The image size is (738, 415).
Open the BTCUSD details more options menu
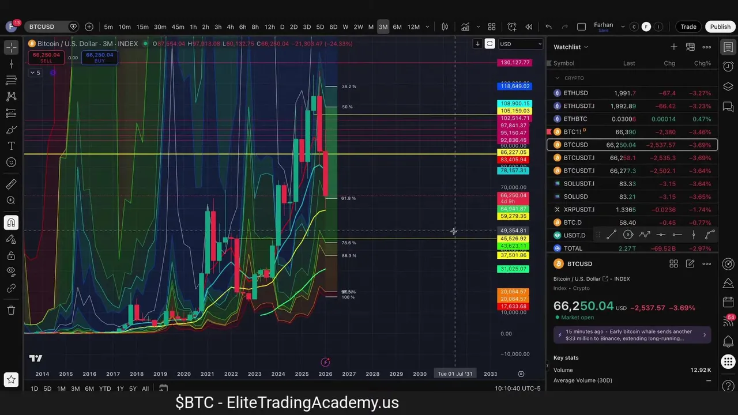click(x=707, y=263)
